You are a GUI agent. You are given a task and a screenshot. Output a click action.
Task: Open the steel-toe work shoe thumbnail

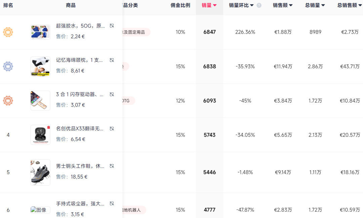coord(40,172)
